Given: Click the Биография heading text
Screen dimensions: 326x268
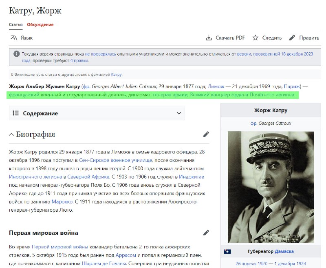Looking at the screenshot, I should 35,134.
